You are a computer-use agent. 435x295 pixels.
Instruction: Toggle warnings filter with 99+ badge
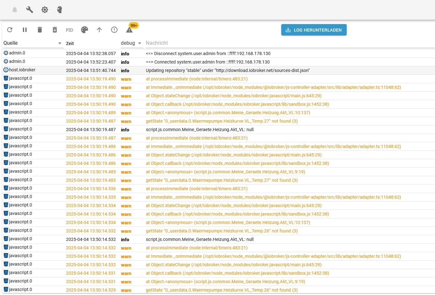click(129, 30)
